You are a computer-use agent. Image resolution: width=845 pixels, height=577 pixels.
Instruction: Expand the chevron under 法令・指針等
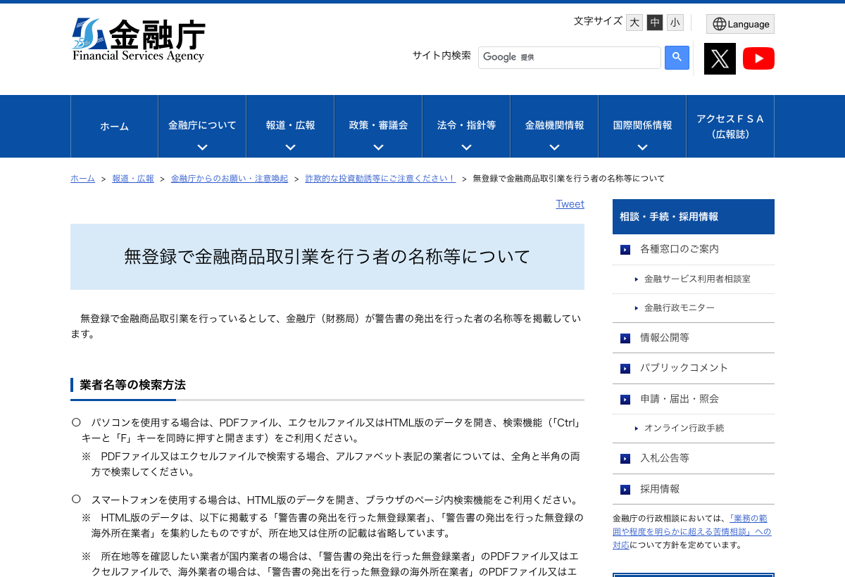tap(466, 148)
